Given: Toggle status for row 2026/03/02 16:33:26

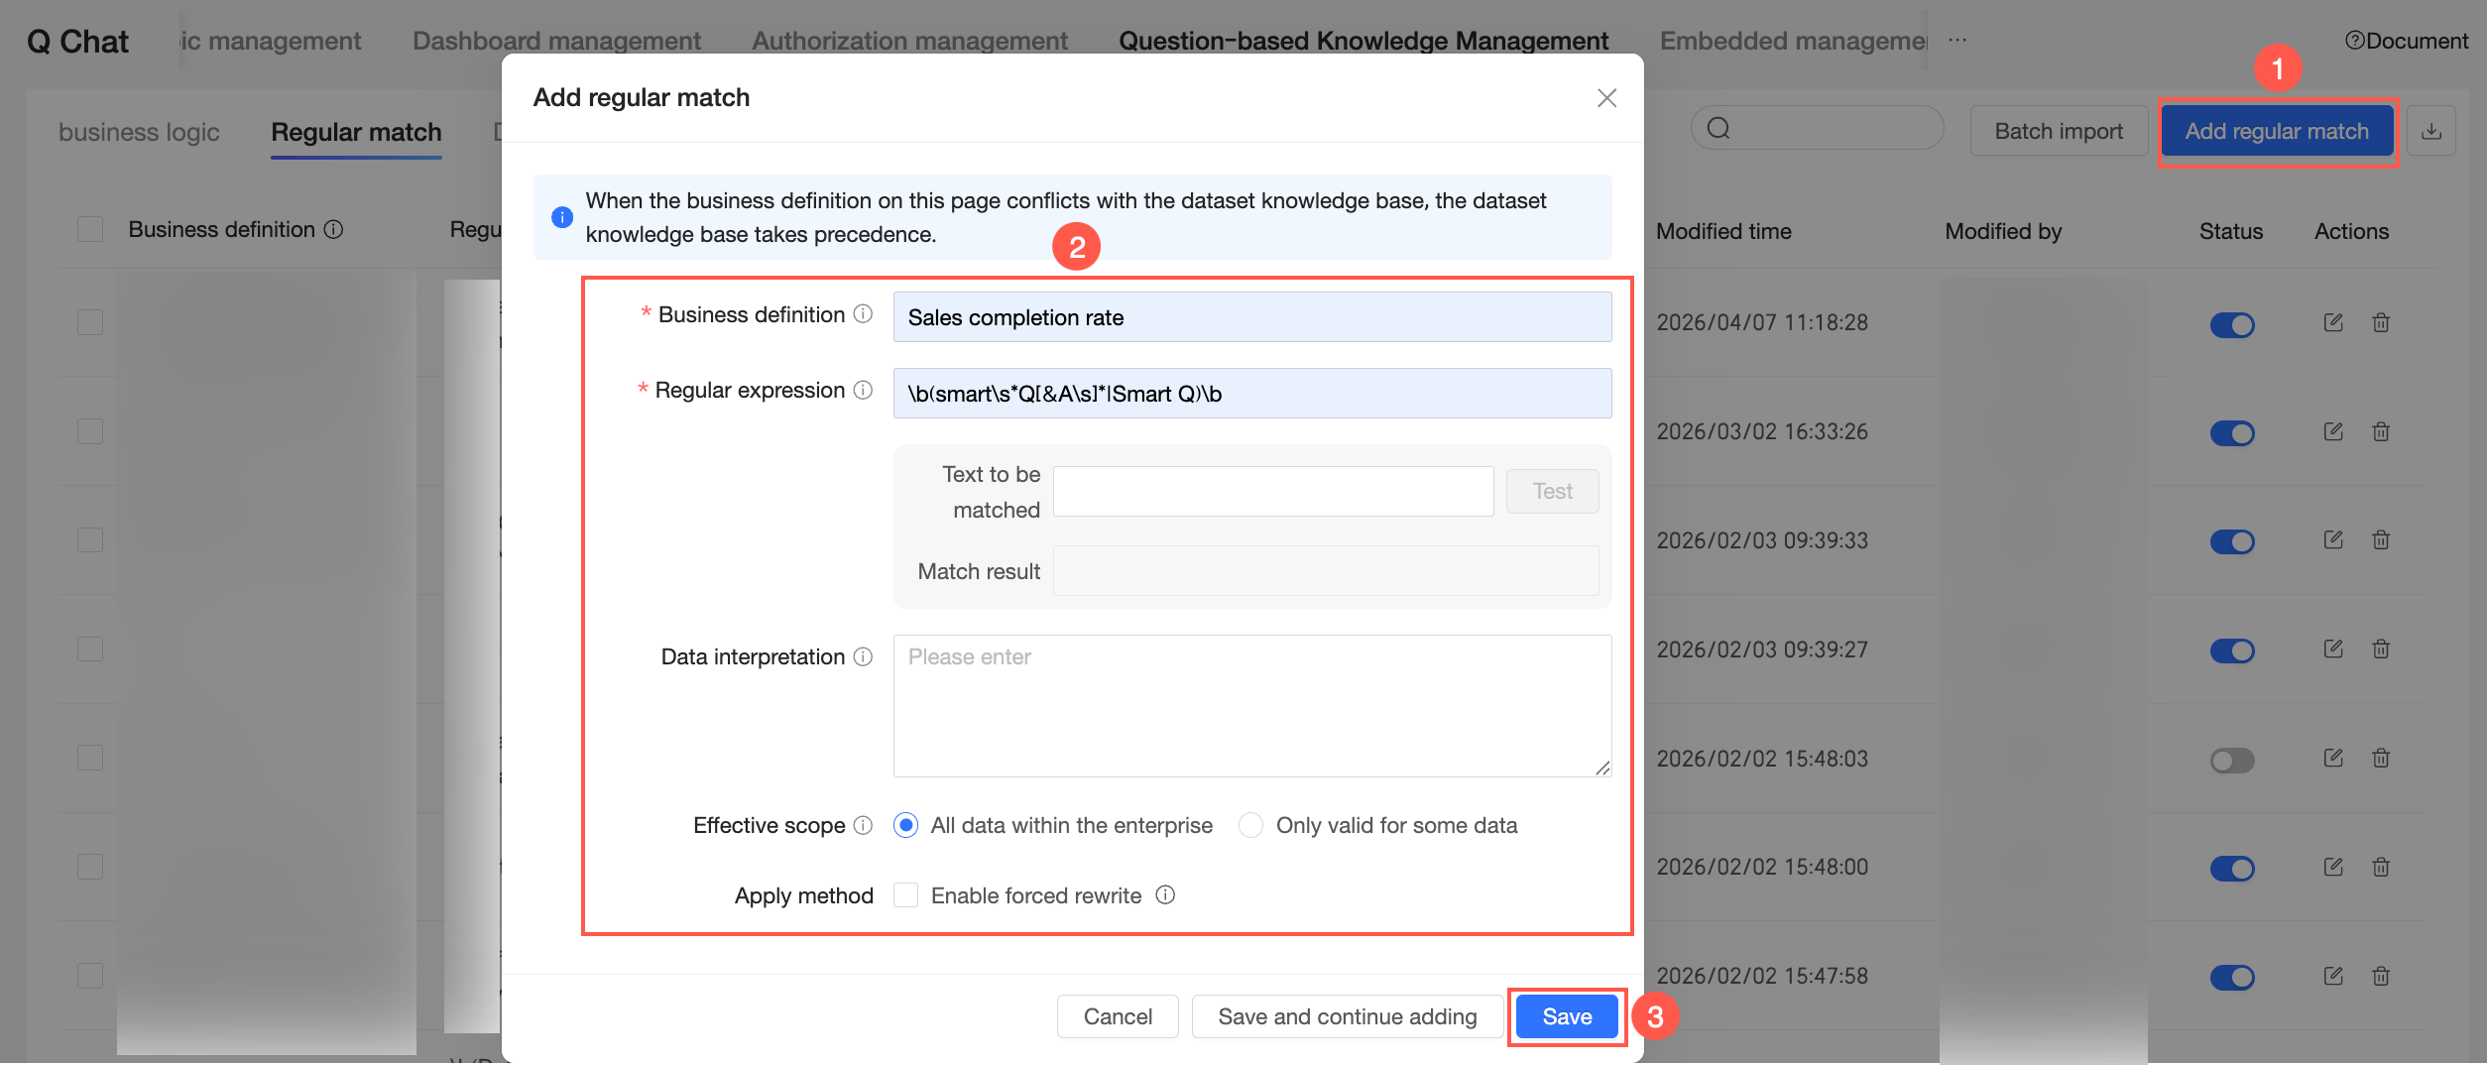Looking at the screenshot, I should (x=2232, y=433).
